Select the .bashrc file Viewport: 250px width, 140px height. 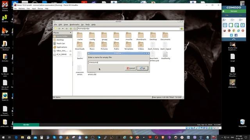coord(80,55)
